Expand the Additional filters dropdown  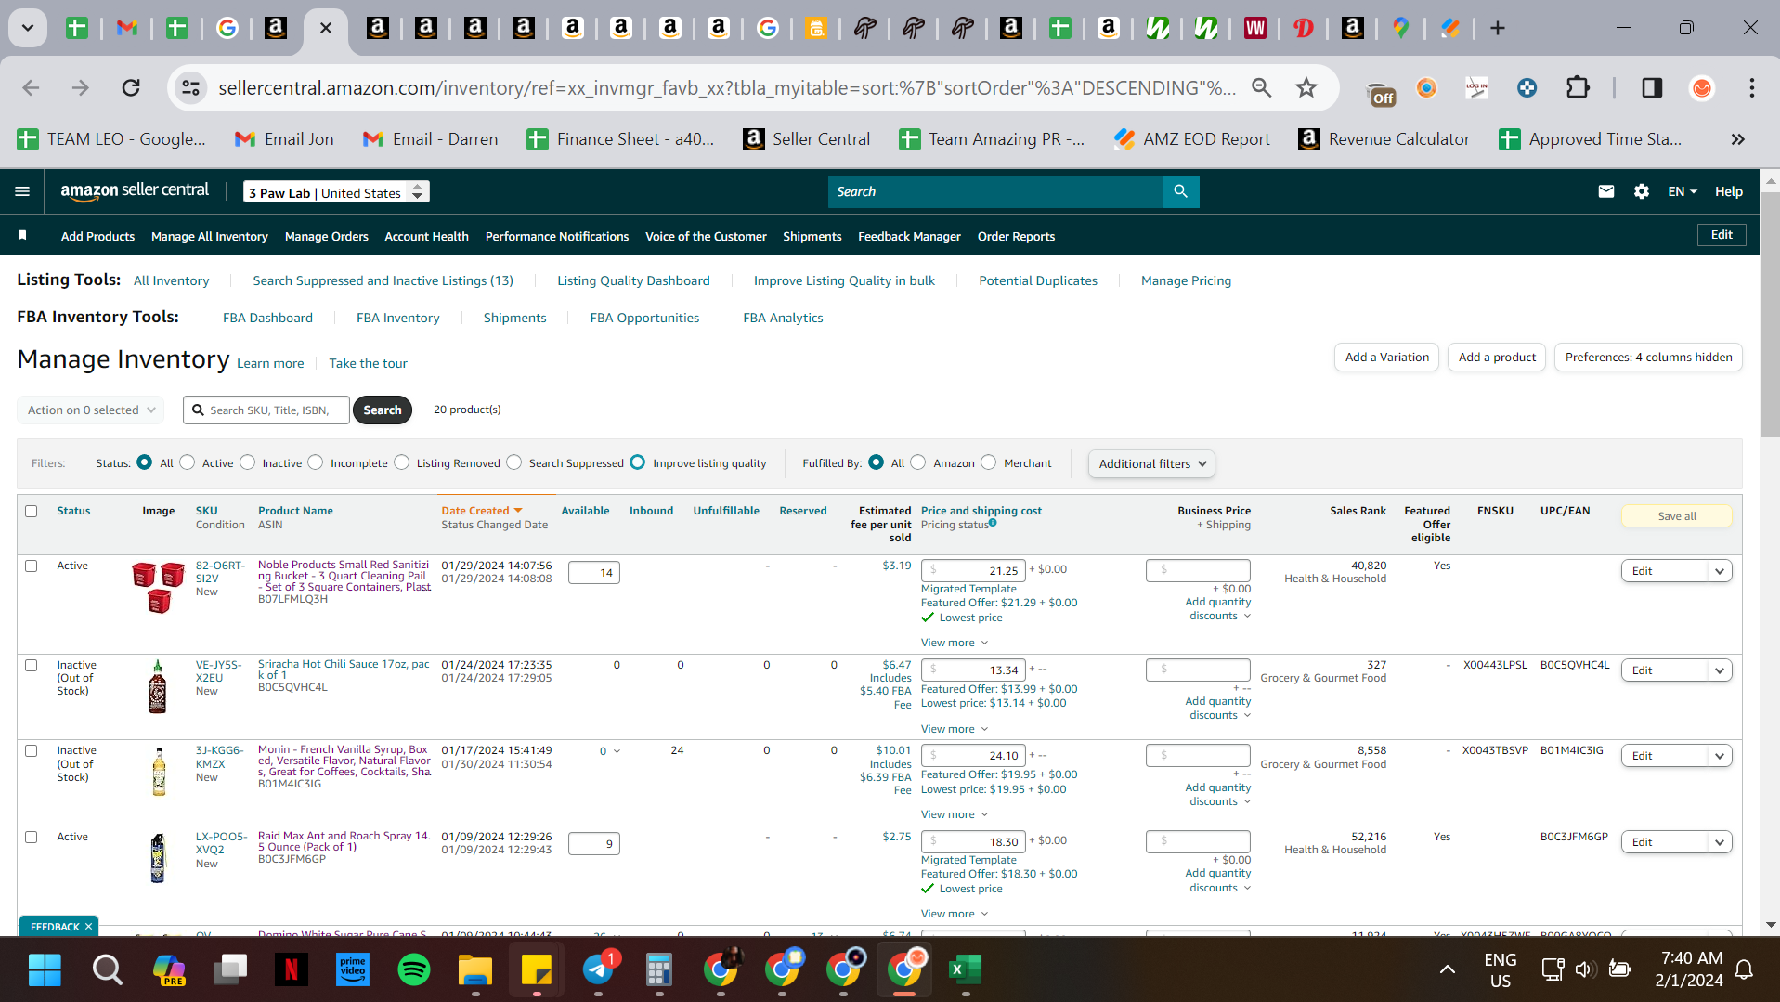click(x=1151, y=463)
